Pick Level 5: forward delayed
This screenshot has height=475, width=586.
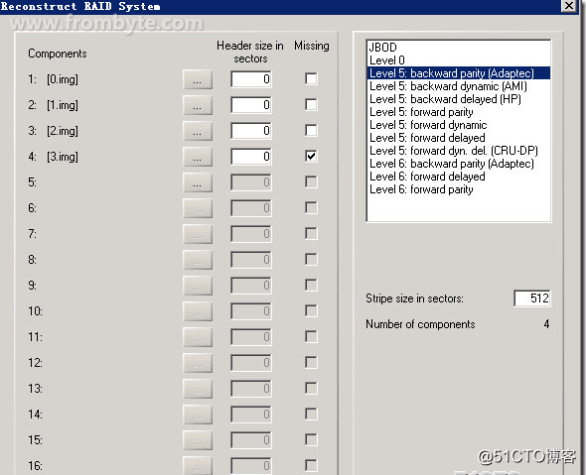pos(459,138)
